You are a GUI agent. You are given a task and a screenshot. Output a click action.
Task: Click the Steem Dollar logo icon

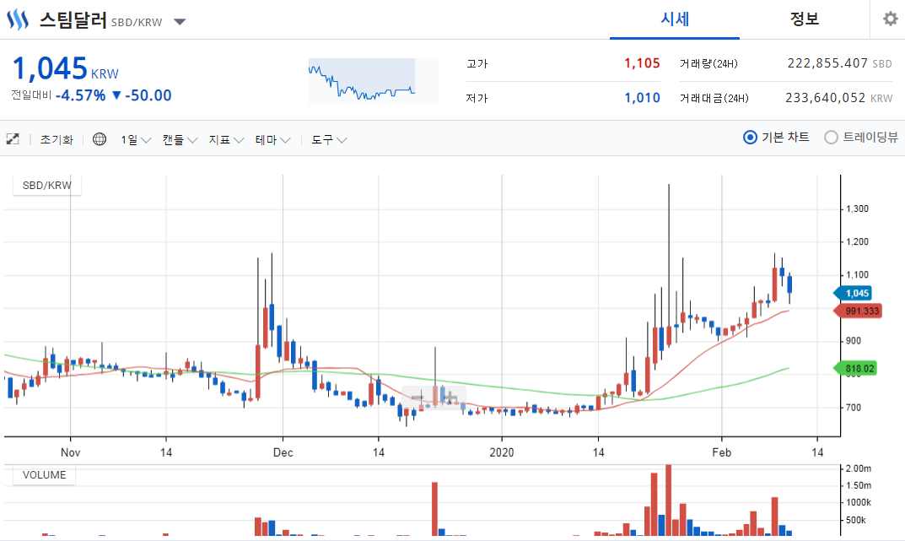[x=18, y=19]
